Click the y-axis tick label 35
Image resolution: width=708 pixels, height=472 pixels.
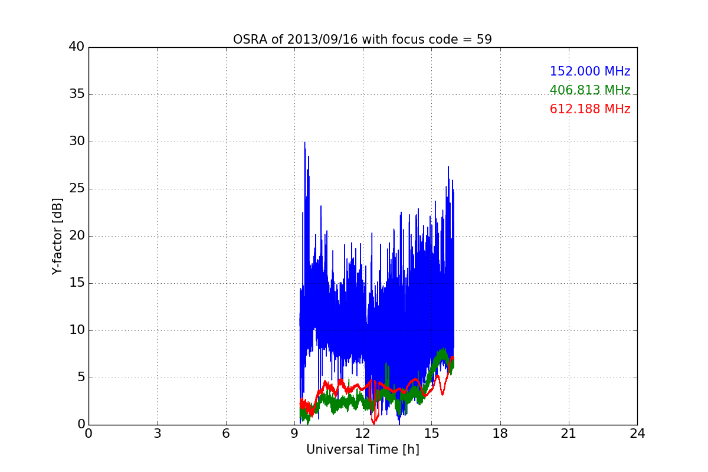[76, 94]
